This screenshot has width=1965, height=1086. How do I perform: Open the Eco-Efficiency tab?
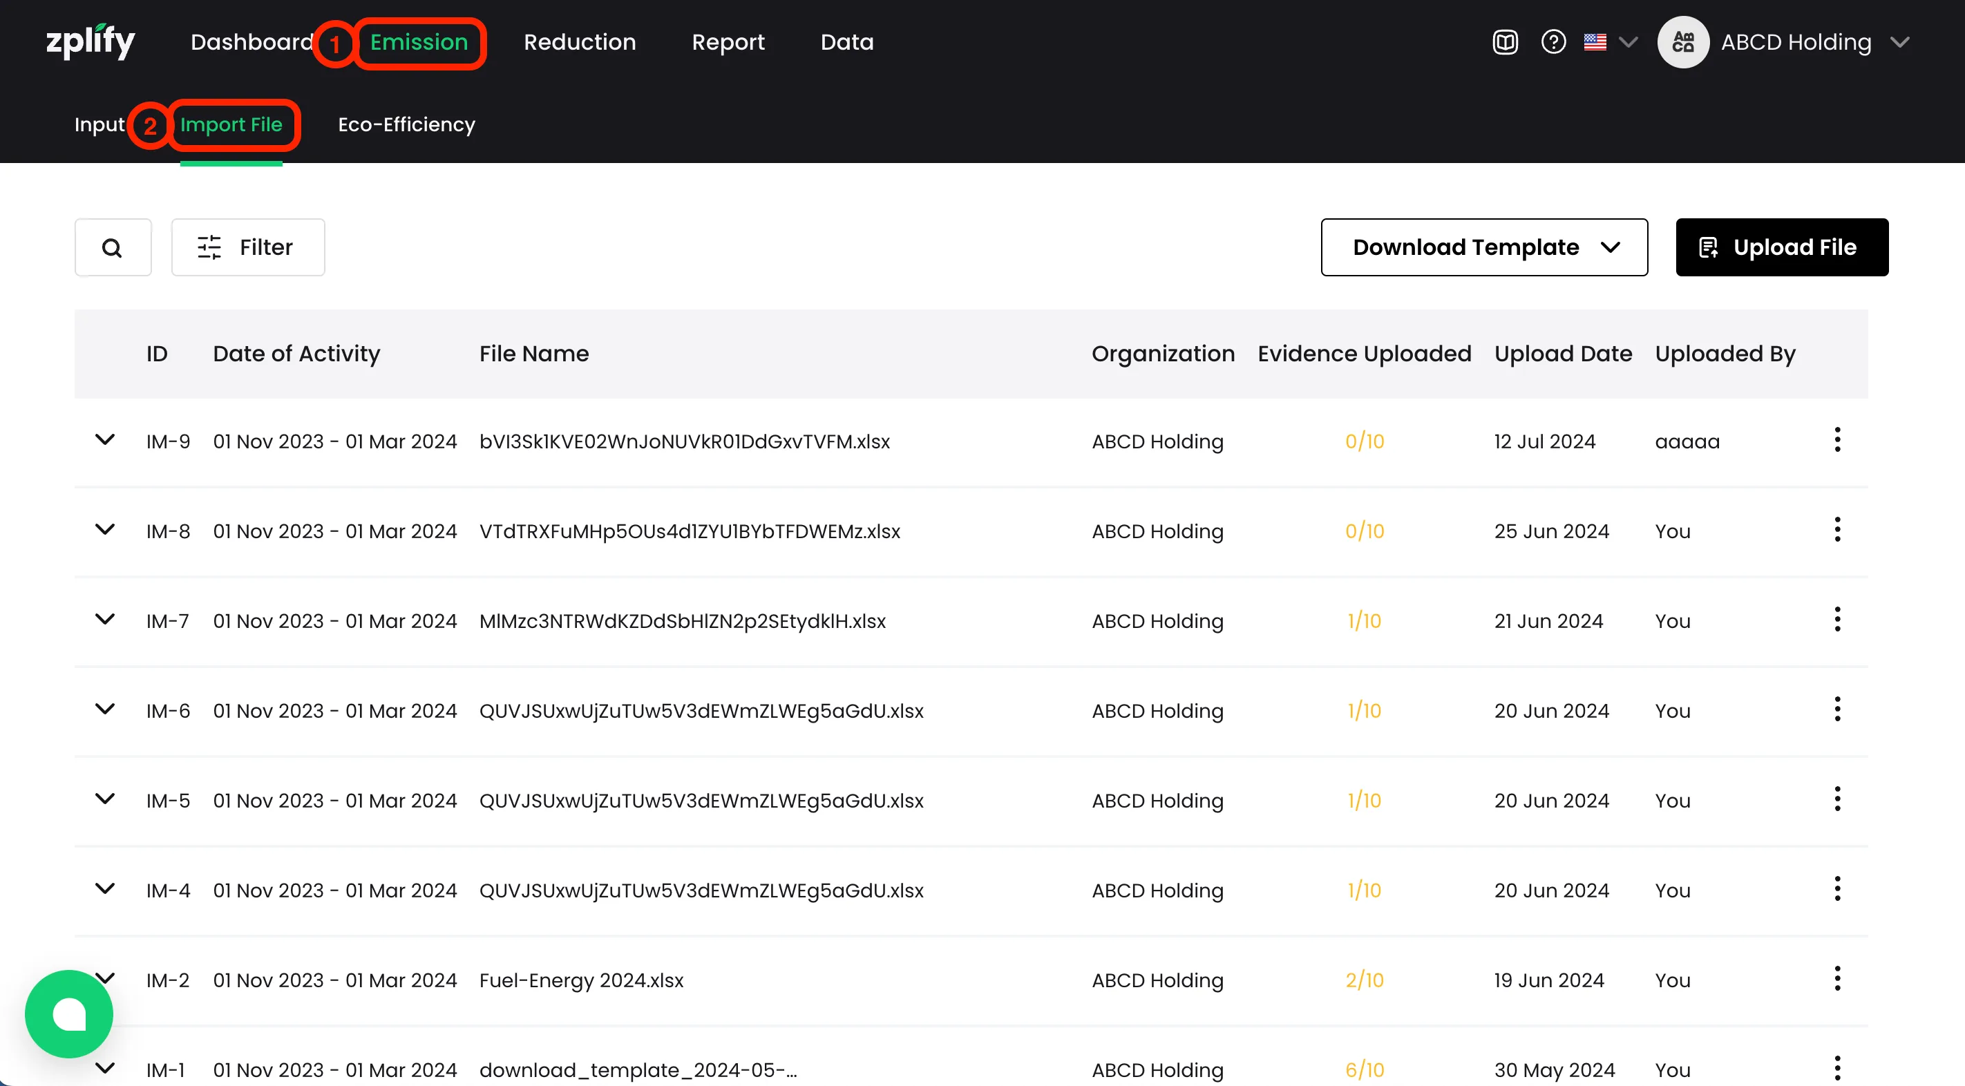tap(406, 124)
